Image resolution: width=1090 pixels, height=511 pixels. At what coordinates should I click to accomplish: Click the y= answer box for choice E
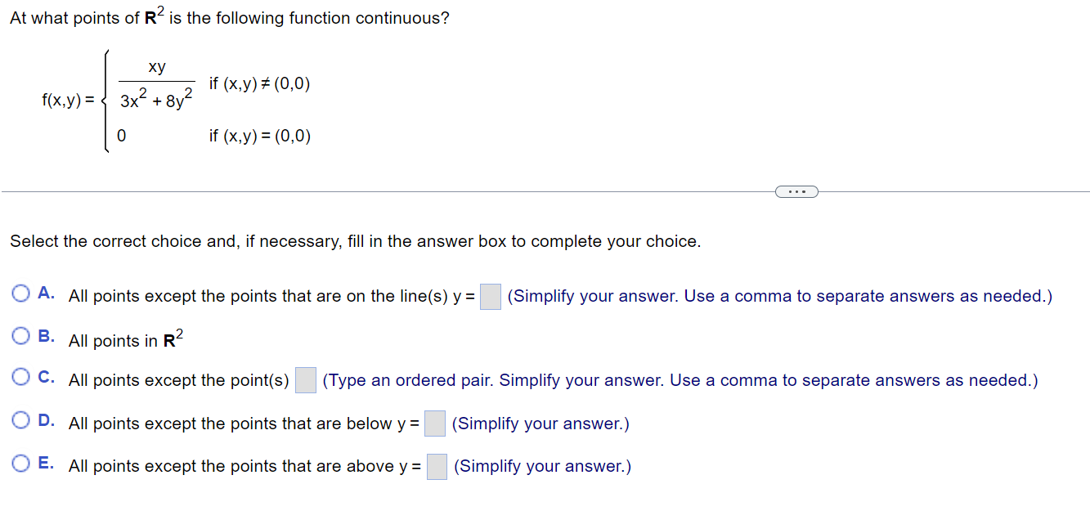pyautogui.click(x=436, y=466)
